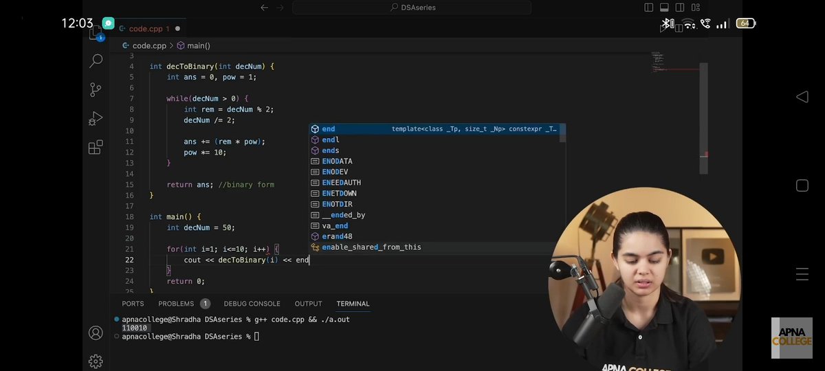Open the Search magnifier in activity bar
The width and height of the screenshot is (825, 371).
click(x=96, y=60)
